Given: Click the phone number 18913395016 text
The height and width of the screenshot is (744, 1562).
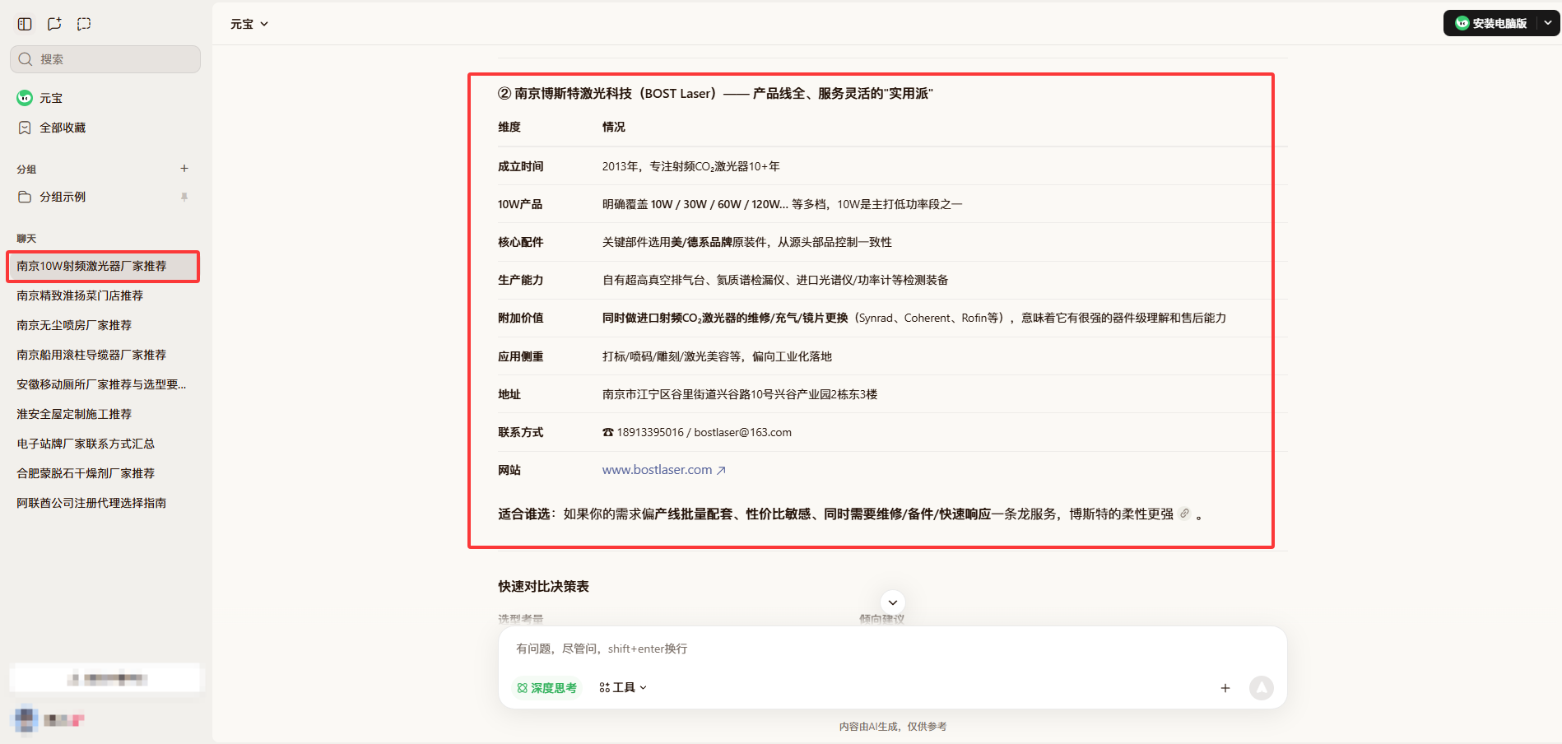Looking at the screenshot, I should pos(650,432).
